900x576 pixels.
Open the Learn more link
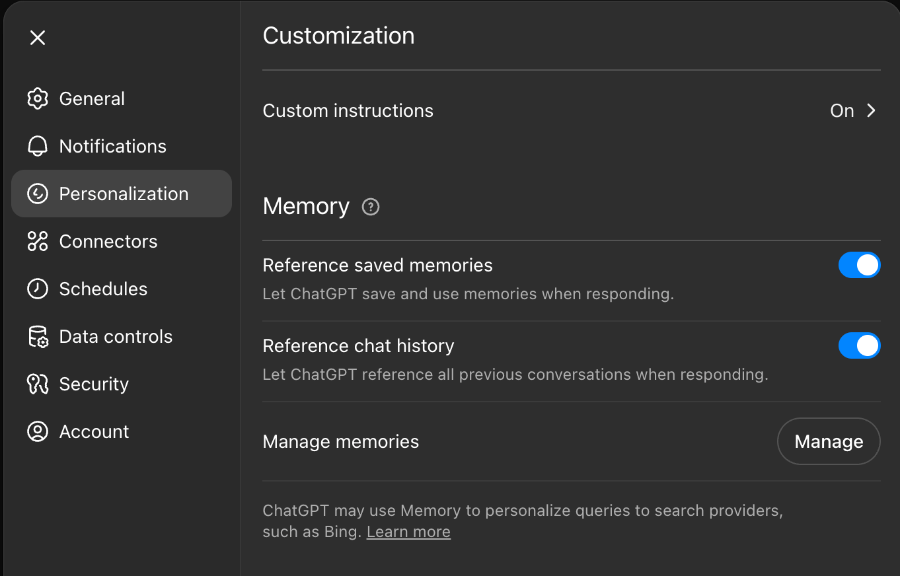[408, 532]
